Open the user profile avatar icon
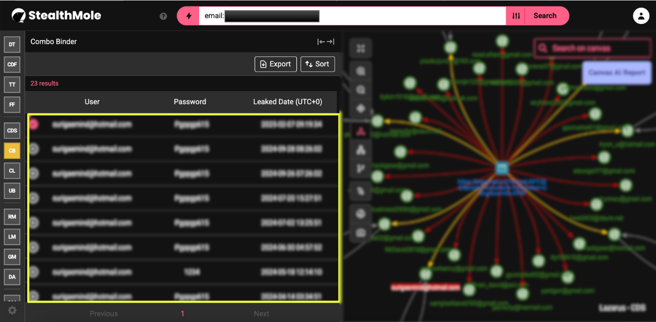Image resolution: width=656 pixels, height=322 pixels. click(x=641, y=16)
